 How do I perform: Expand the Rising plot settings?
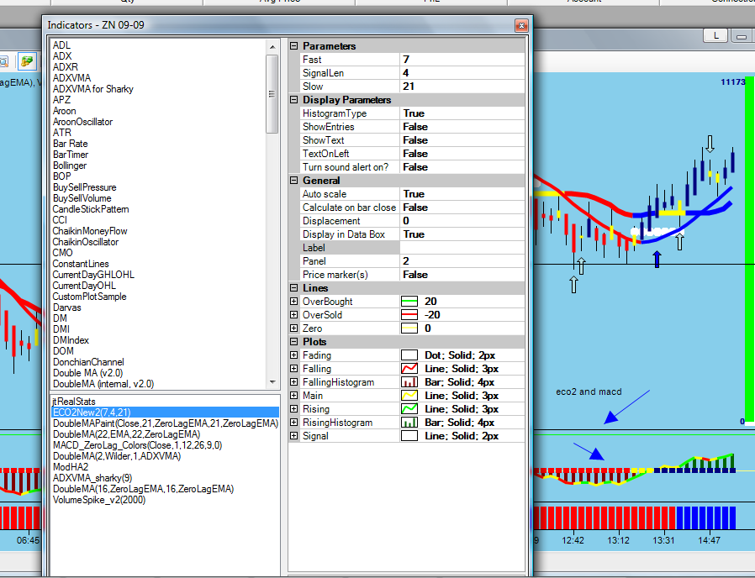coord(293,409)
